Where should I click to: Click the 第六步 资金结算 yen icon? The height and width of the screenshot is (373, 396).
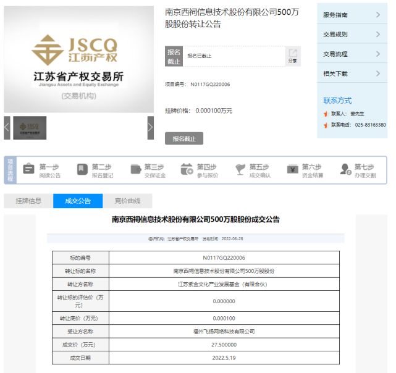point(292,169)
